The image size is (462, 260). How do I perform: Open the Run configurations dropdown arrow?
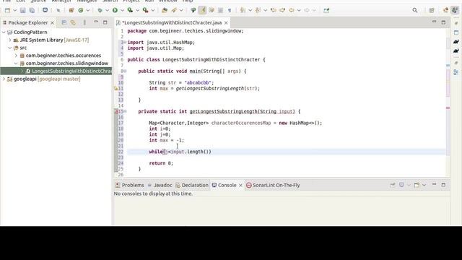[122, 10]
